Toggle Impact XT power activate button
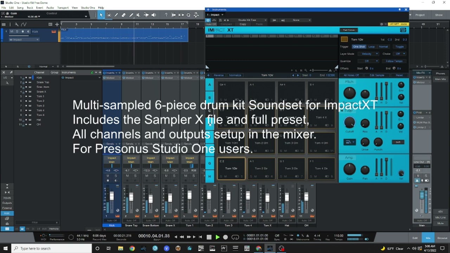Screen dimensions: 450x253 tap(208, 20)
